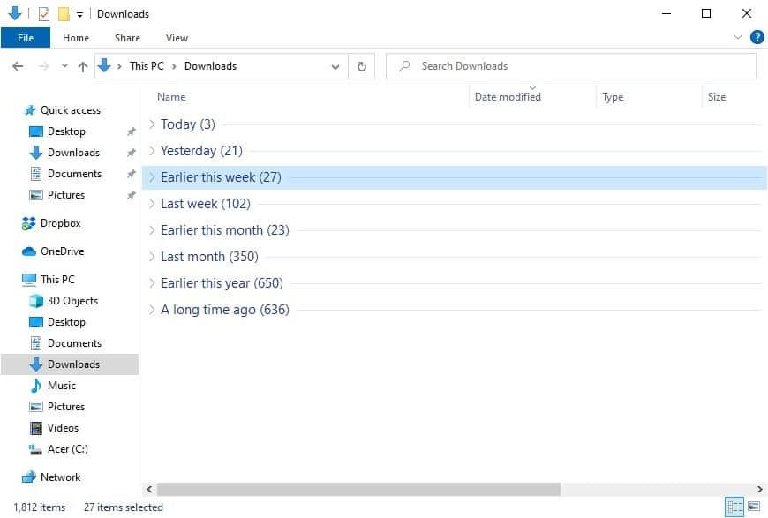Open the View ribbon tab
768x518 pixels.
click(x=177, y=38)
